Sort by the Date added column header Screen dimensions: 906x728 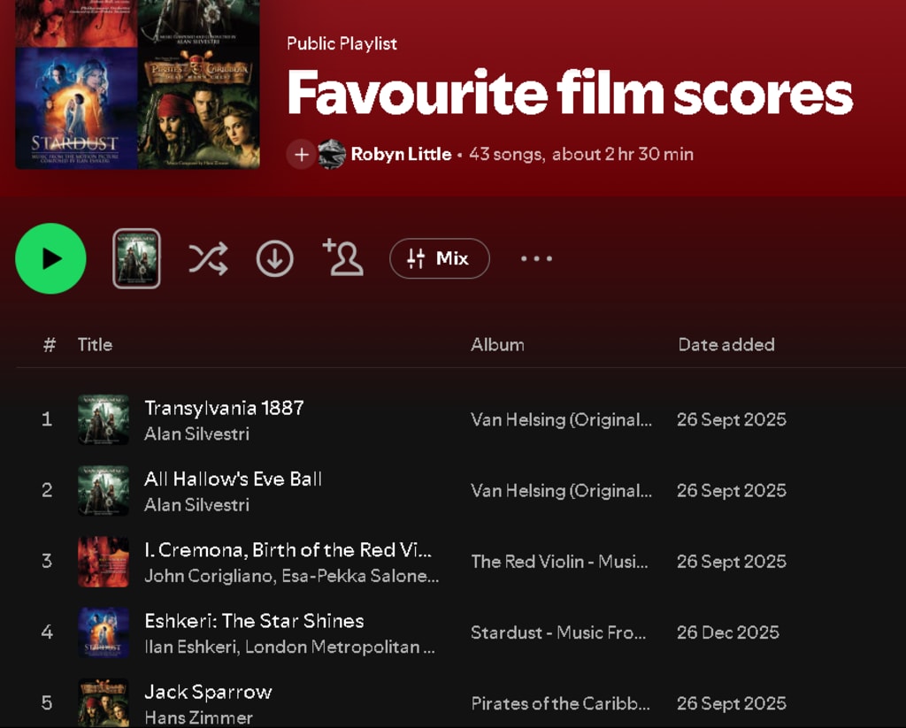726,344
